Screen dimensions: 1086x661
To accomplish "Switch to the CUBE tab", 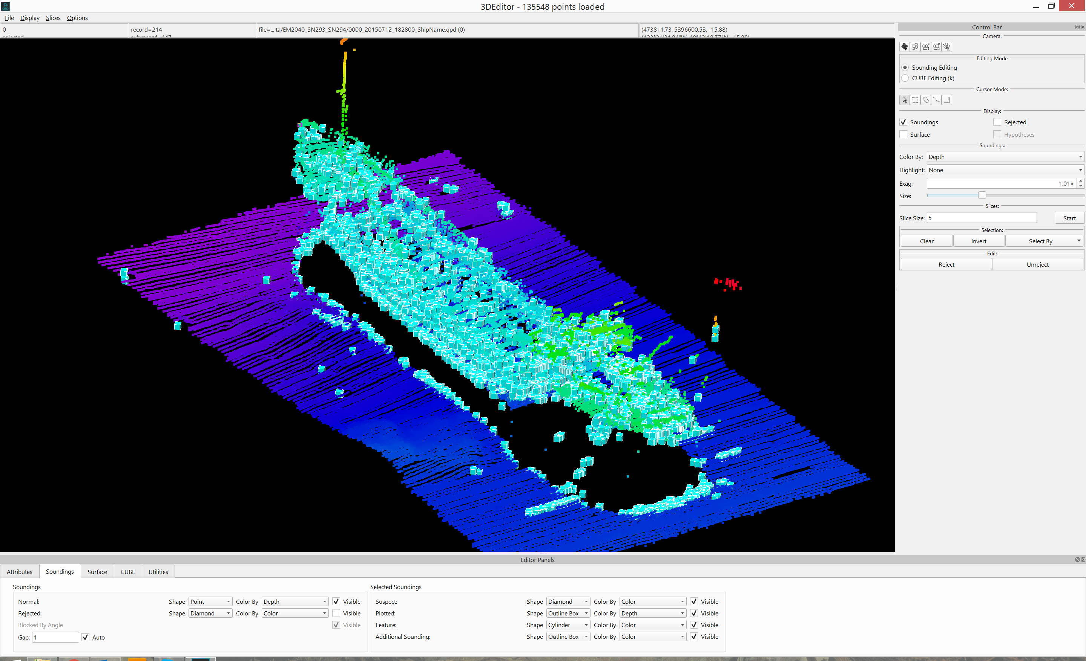I will [128, 572].
